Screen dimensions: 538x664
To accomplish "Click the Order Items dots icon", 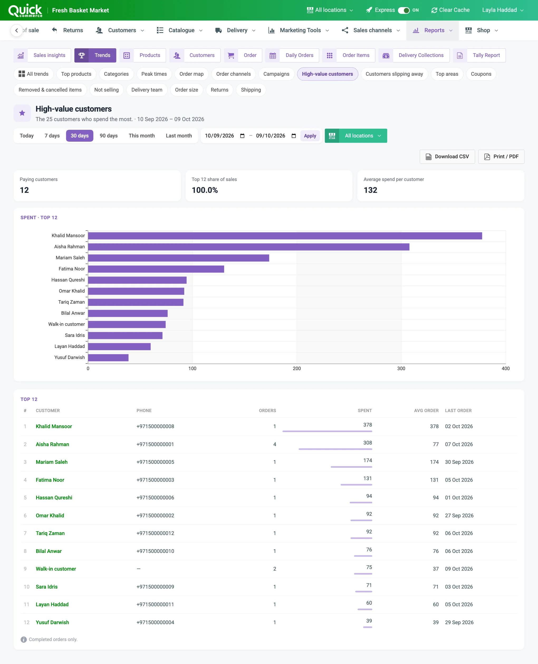I will point(329,55).
